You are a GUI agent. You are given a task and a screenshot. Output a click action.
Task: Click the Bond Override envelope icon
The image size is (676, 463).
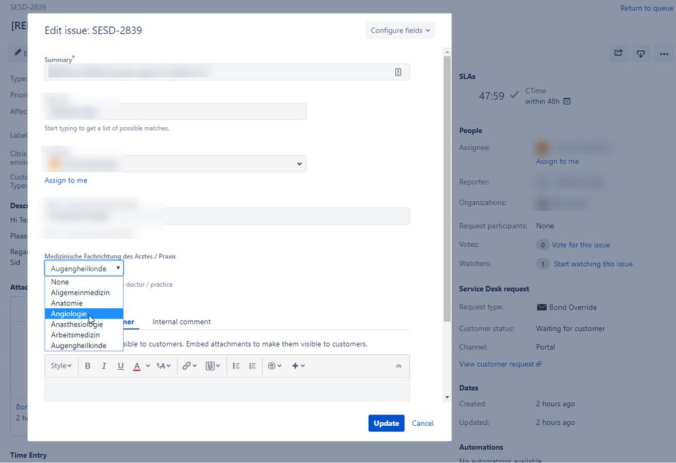pos(541,307)
